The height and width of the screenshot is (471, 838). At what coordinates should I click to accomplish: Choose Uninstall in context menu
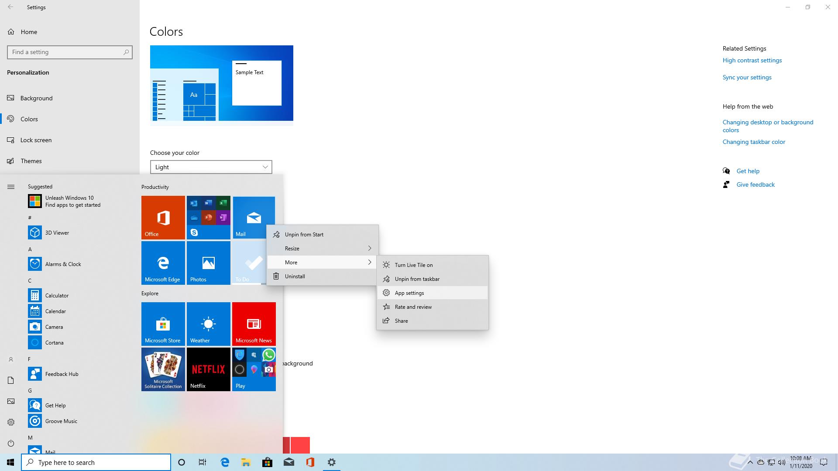click(323, 276)
